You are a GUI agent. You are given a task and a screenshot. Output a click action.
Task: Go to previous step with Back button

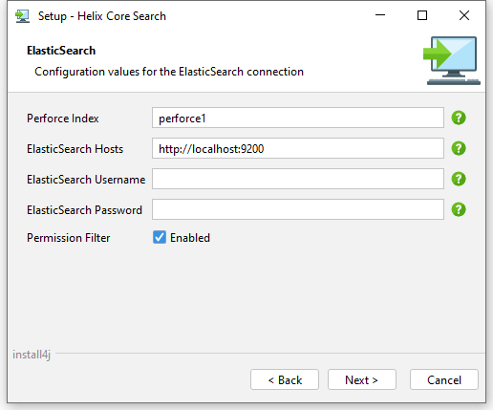pos(285,379)
